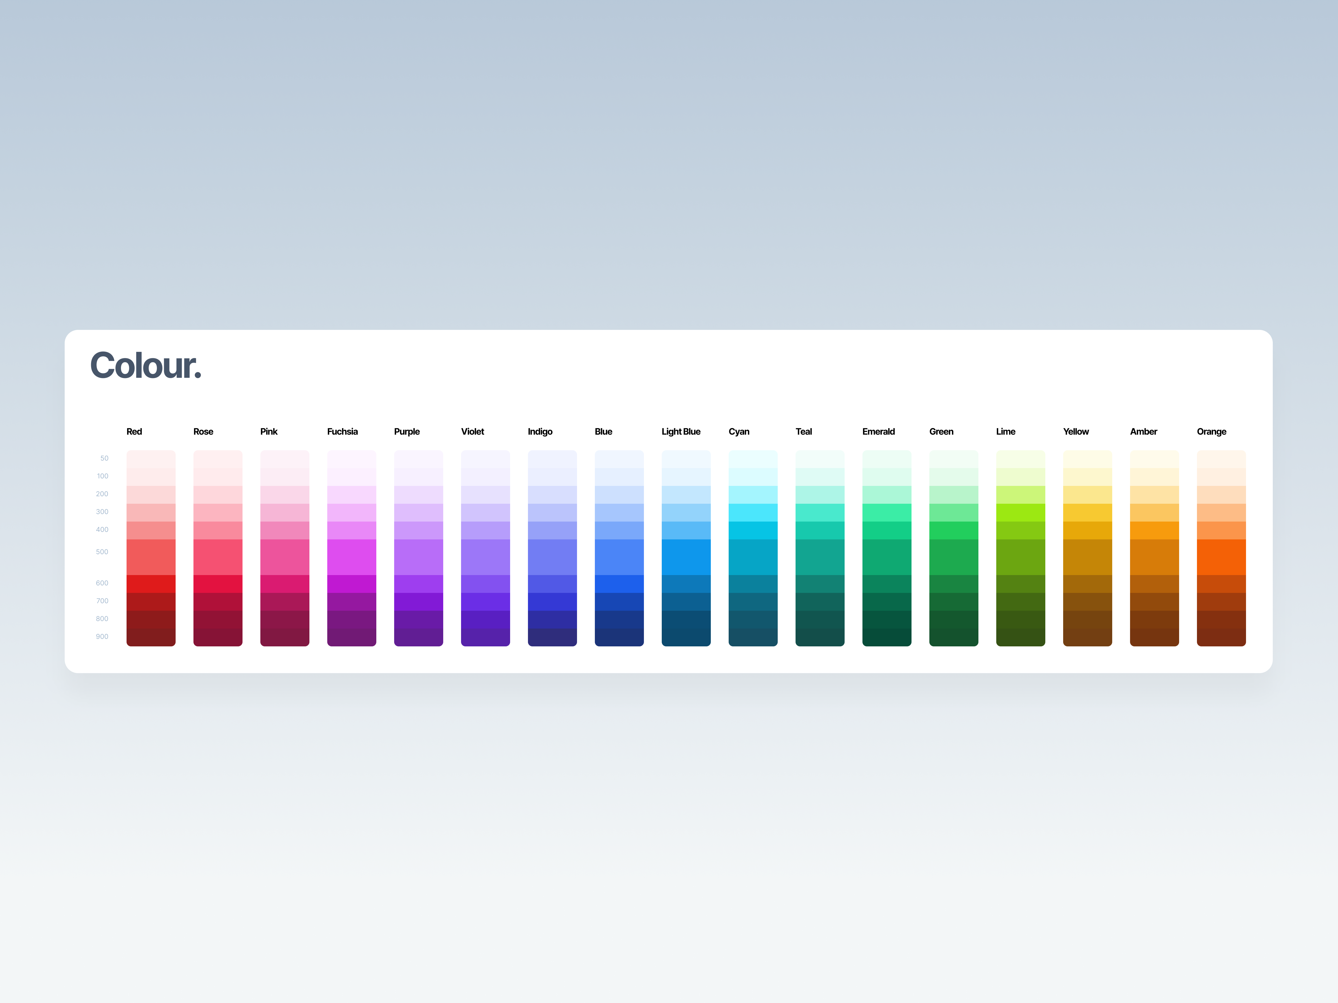Screen dimensions: 1338x1003
Task: Click the Teal 50 lightest swatch
Action: coord(820,459)
